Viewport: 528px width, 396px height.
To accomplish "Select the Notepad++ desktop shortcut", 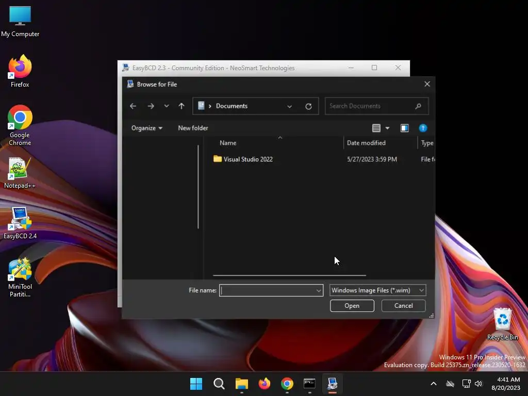I will 20,173.
